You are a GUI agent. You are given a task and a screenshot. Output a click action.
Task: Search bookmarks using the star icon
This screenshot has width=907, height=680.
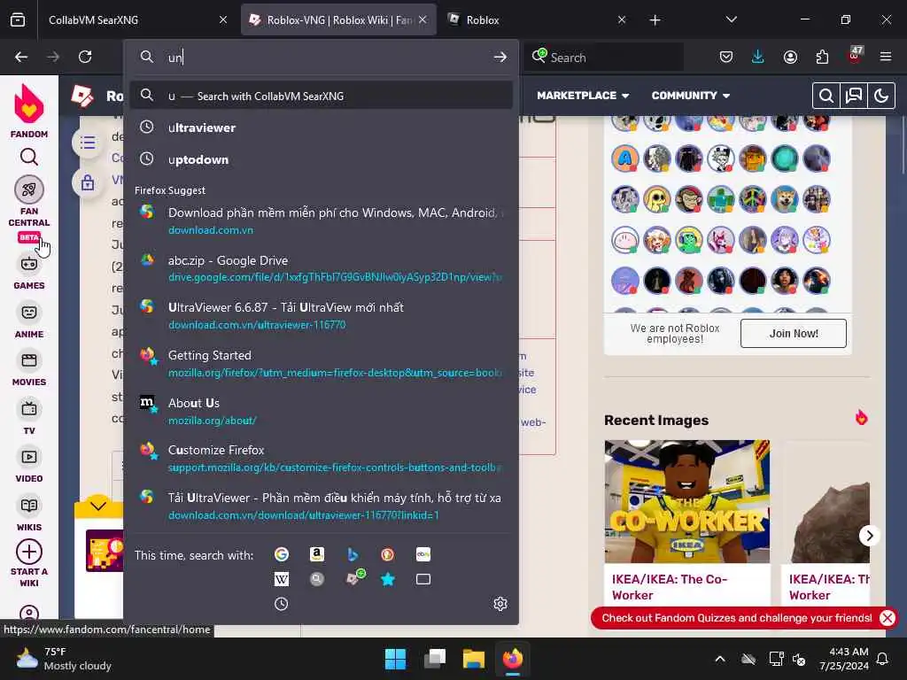tap(388, 579)
